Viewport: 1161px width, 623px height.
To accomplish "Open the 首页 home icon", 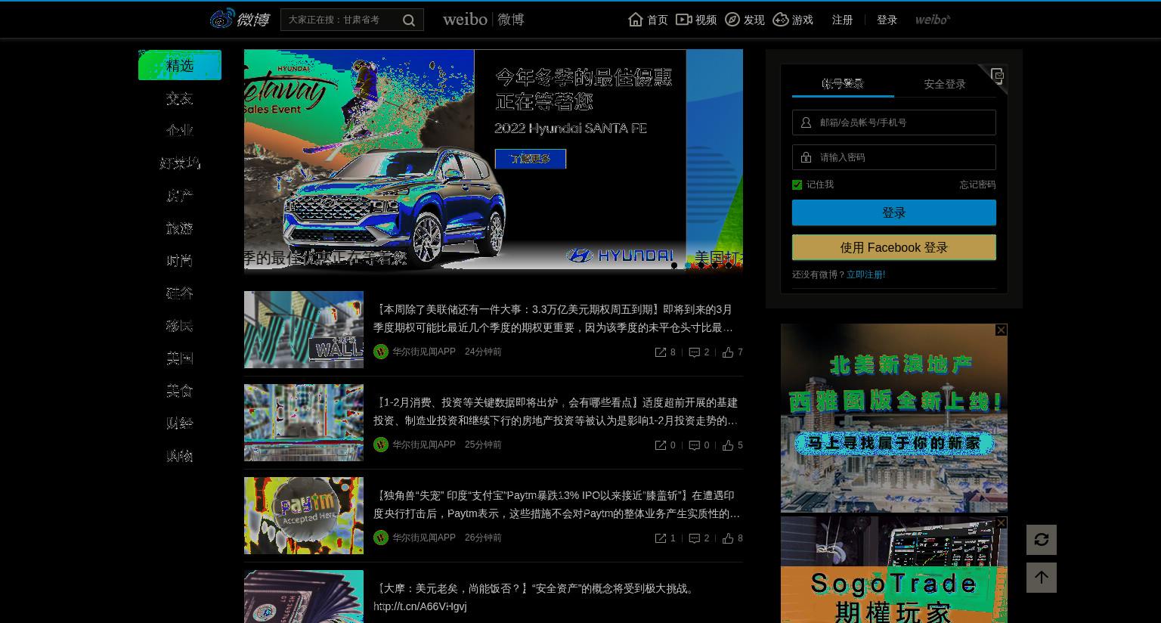I will [636, 20].
